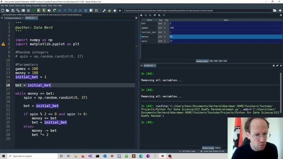The height and width of the screenshot is (159, 283).
Task: Open the PYTHONPATH manager
Action: click(x=109, y=11)
